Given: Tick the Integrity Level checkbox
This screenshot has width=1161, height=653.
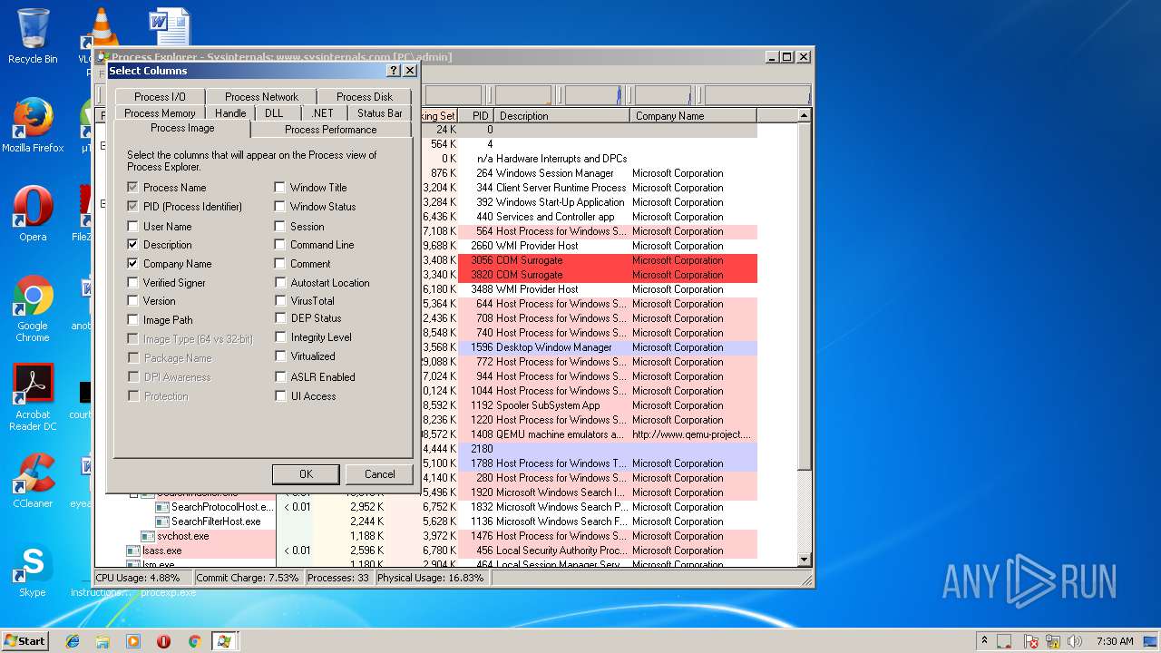Looking at the screenshot, I should coord(280,336).
